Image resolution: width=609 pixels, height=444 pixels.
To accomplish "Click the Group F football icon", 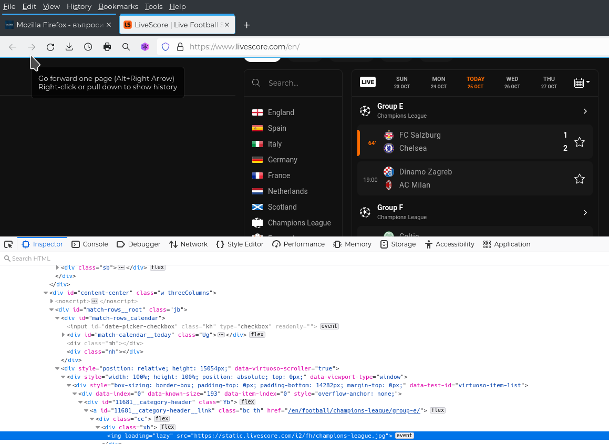I will [x=365, y=212].
